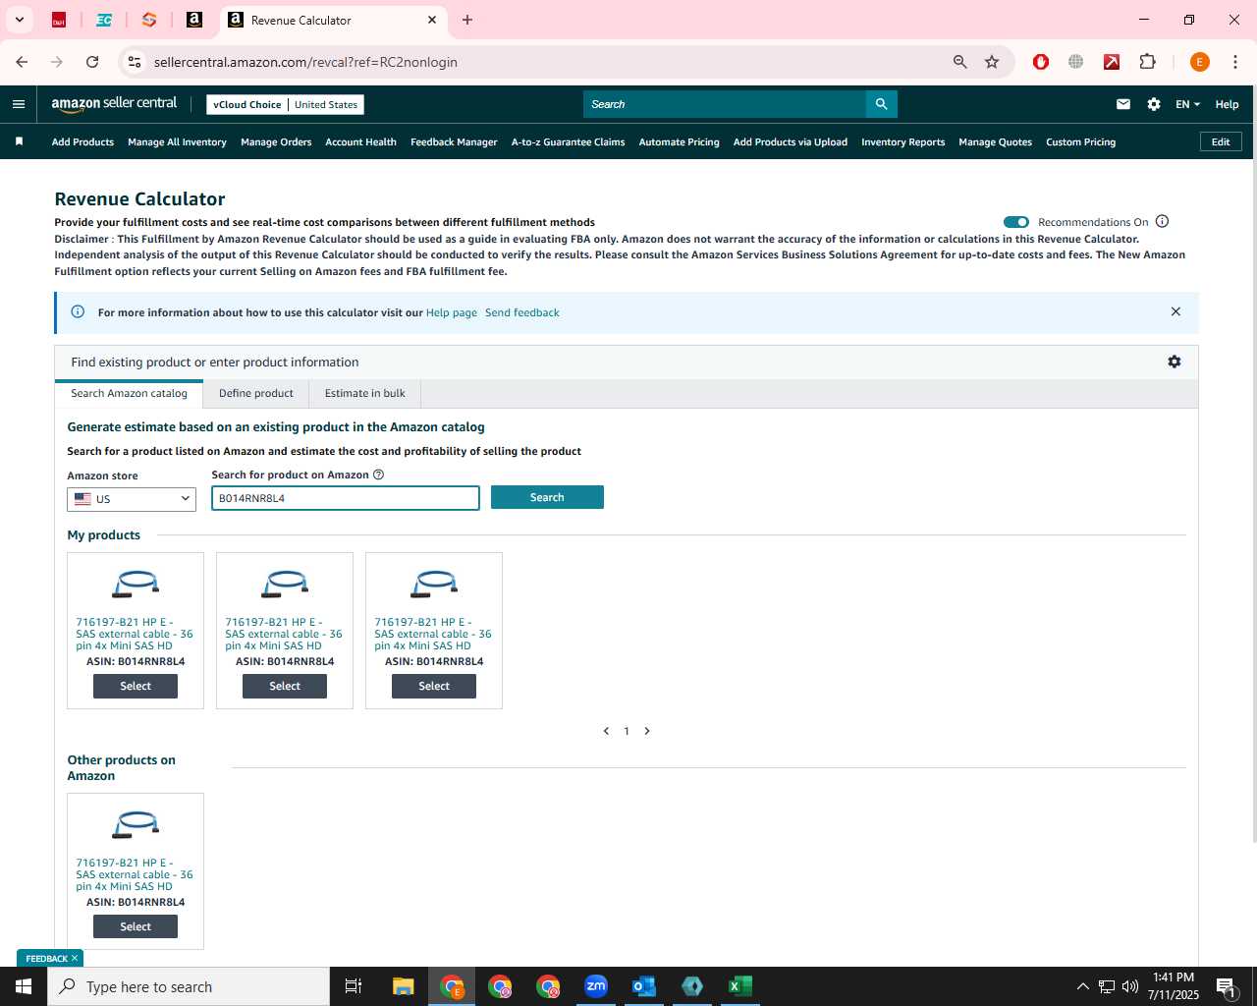Open Excel from the taskbar
This screenshot has width=1257, height=1006.
(739, 986)
